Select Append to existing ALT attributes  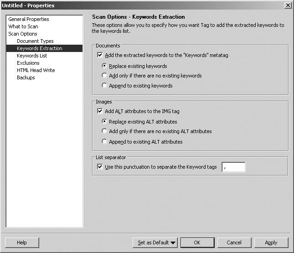pyautogui.click(x=105, y=142)
